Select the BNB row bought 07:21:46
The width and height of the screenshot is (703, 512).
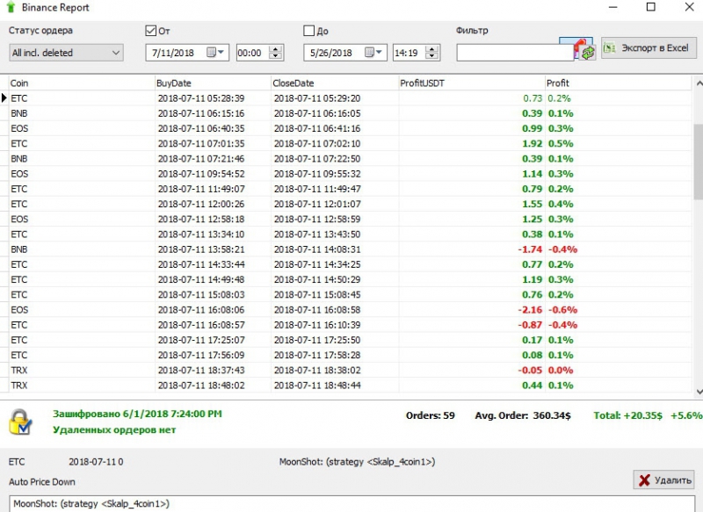click(x=350, y=159)
